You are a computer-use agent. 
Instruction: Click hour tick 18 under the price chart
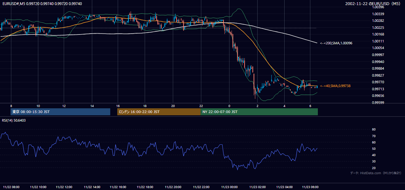coord(145,106)
